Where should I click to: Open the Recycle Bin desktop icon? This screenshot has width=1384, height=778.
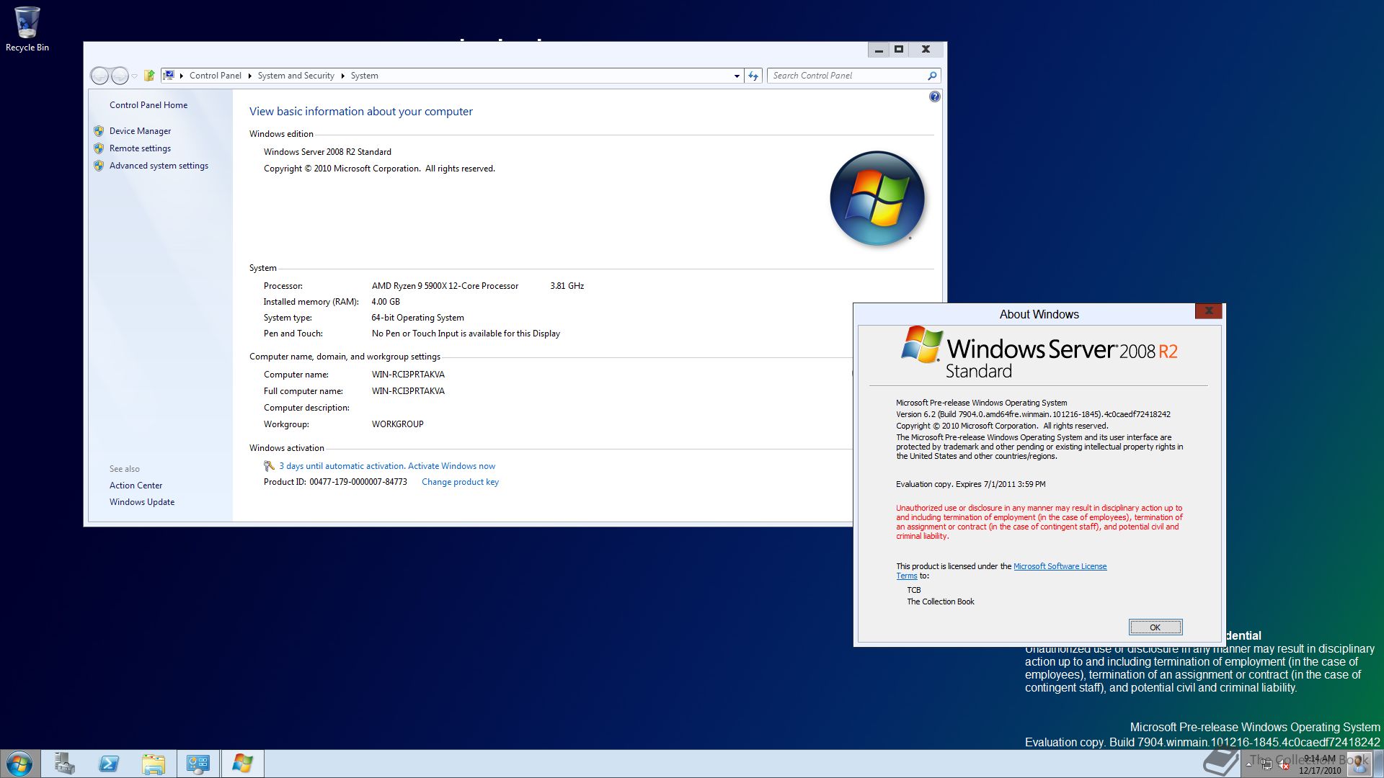pos(27,30)
